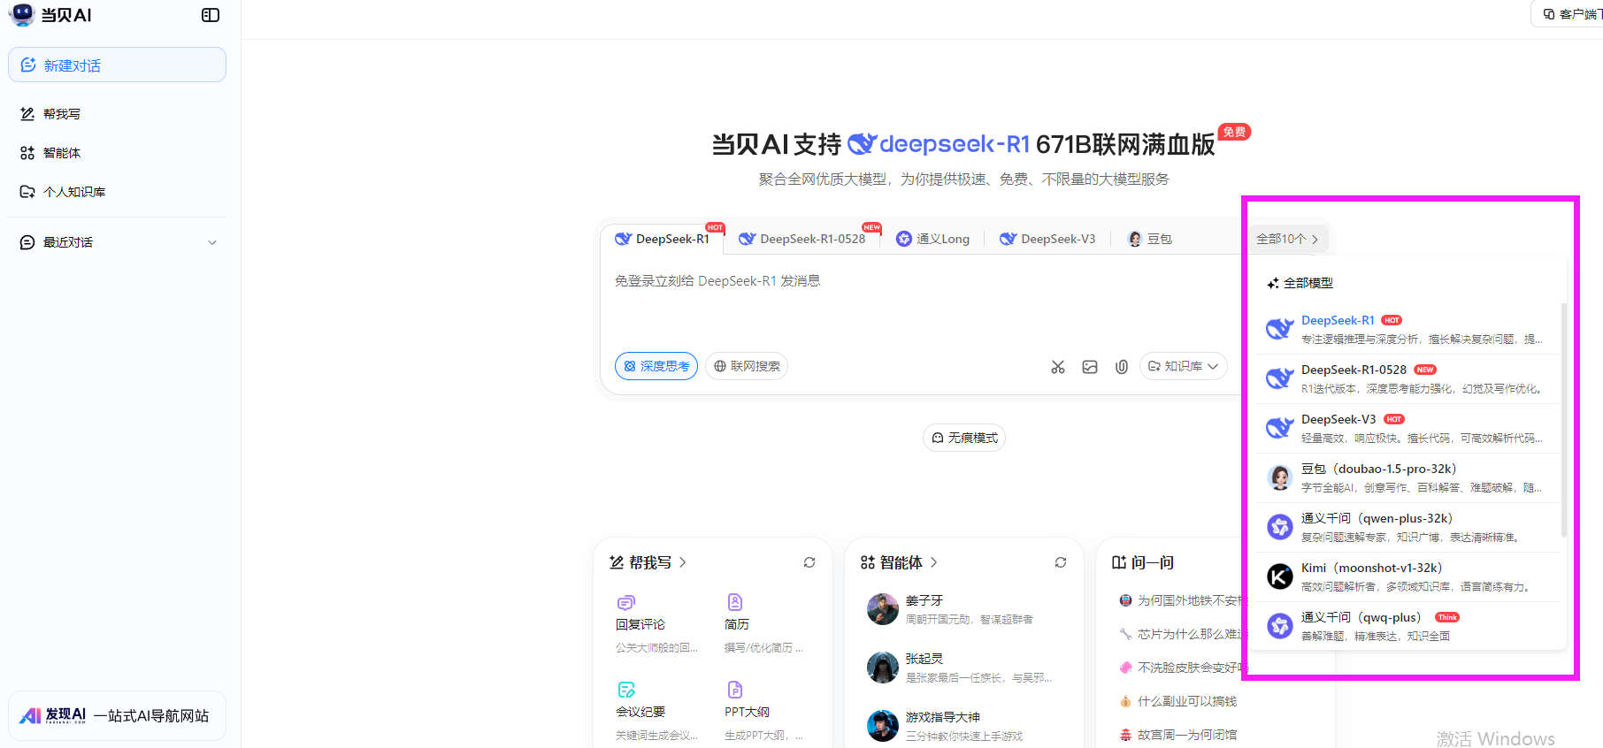Switch to the 豆包 model tab
1603x748 pixels.
point(1150,239)
